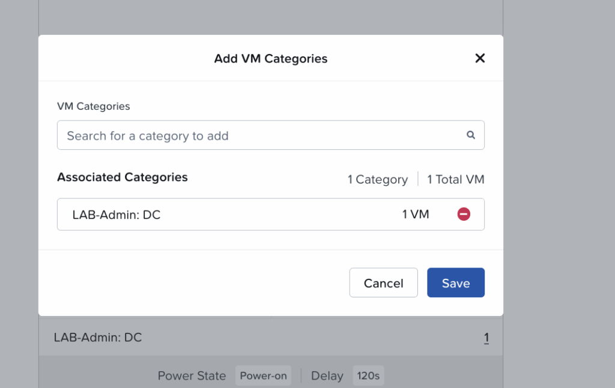This screenshot has width=615, height=388.
Task: Click the 1 Total VM counter label
Action: pos(455,179)
